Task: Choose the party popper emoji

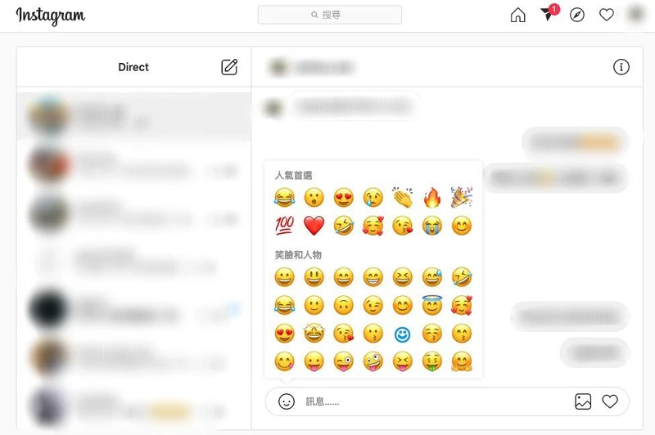Action: click(x=462, y=197)
